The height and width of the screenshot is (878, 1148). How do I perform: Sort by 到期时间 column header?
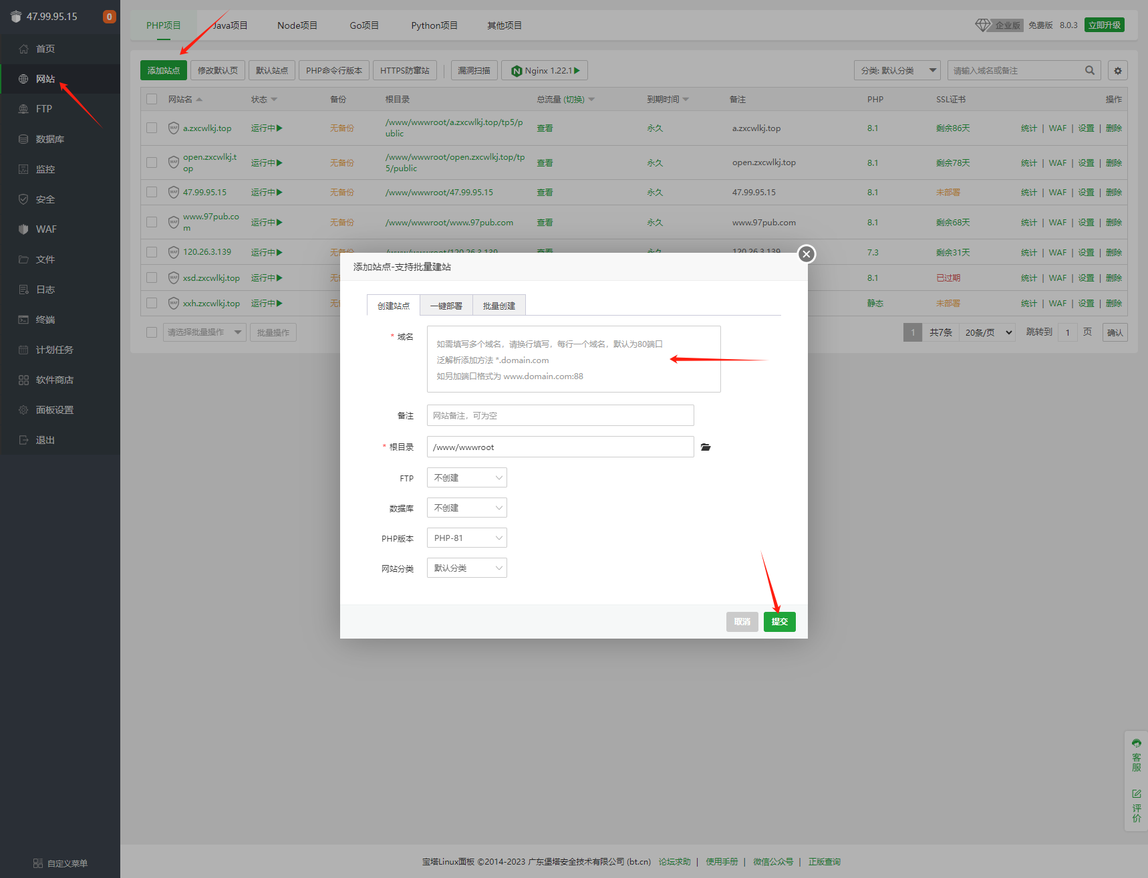coord(668,99)
